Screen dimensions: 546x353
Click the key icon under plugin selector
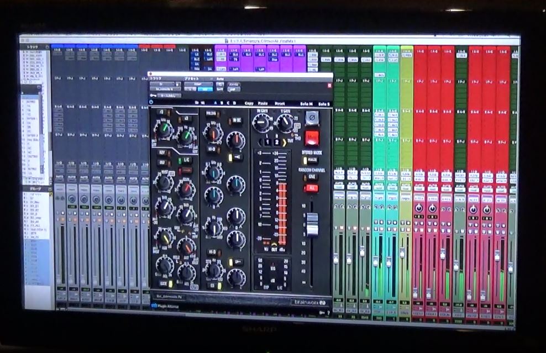pos(153,95)
